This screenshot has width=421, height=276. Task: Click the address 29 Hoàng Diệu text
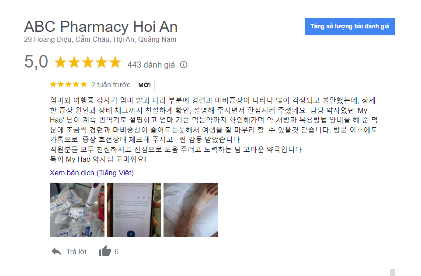coord(100,39)
